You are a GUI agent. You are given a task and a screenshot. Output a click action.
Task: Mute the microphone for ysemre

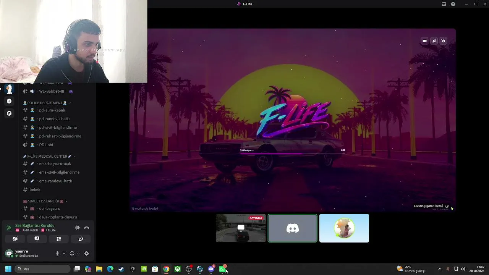coord(58,253)
